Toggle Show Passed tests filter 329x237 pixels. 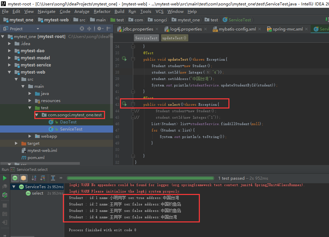click(15, 178)
